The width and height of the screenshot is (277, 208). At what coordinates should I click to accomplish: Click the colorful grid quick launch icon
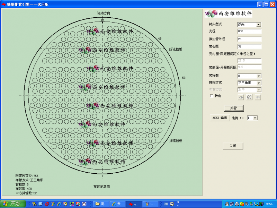point(72,204)
